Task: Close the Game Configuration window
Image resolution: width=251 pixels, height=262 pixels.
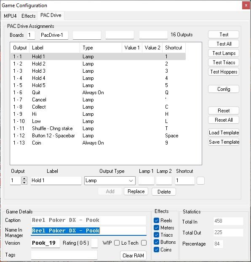Action: (246, 5)
